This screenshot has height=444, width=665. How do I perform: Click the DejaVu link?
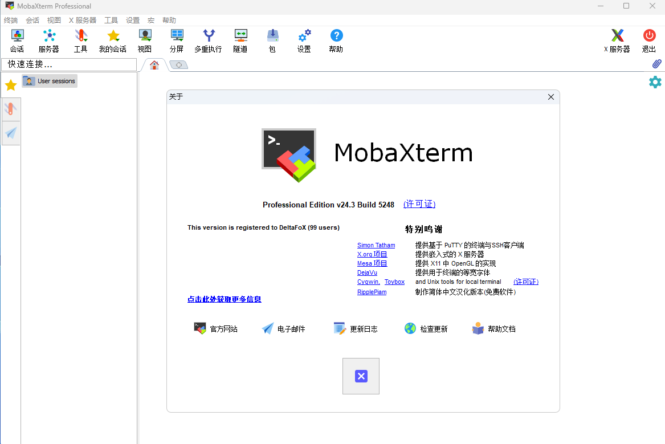pos(367,272)
